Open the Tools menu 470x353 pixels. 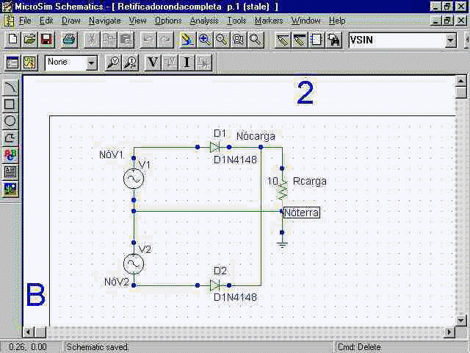coord(236,21)
